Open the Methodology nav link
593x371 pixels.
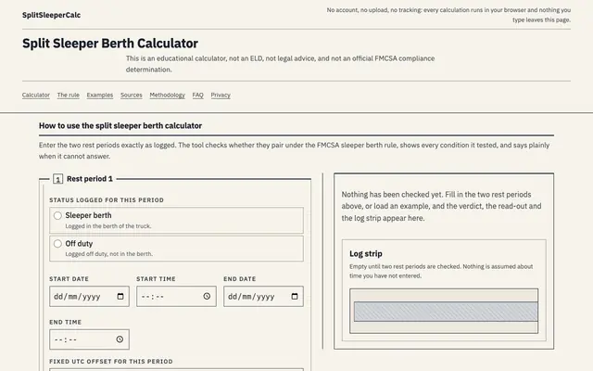(x=167, y=95)
